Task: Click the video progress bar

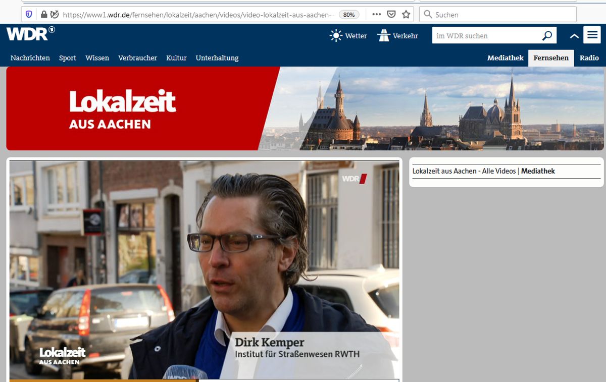Action: tap(204, 380)
